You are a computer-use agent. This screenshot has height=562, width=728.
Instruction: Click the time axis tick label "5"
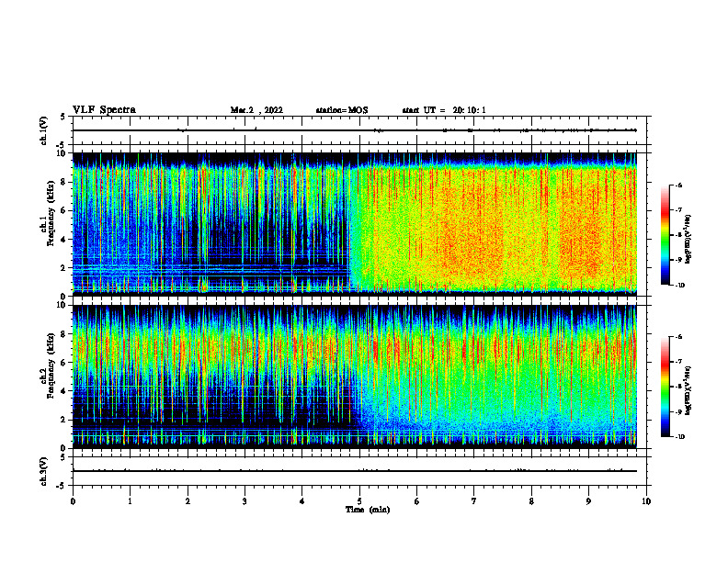coord(359,501)
